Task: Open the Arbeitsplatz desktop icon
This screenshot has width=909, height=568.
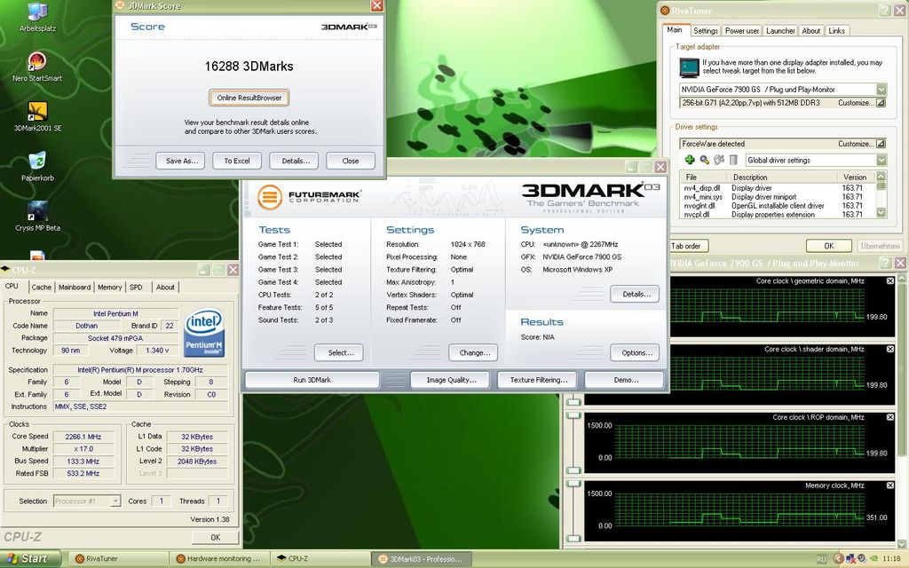Action: pyautogui.click(x=37, y=18)
